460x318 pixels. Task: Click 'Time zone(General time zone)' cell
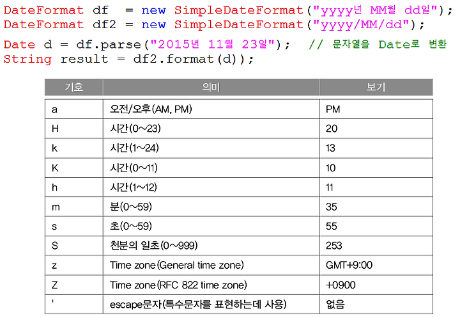click(211, 266)
